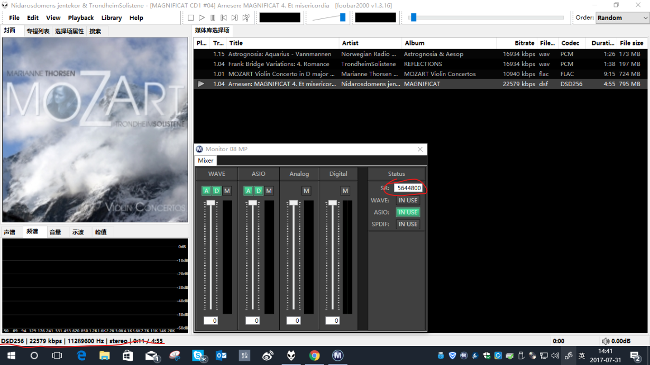Click the SPDIF IN USE status indicator
Viewport: 650px width, 365px height.
[x=408, y=224]
